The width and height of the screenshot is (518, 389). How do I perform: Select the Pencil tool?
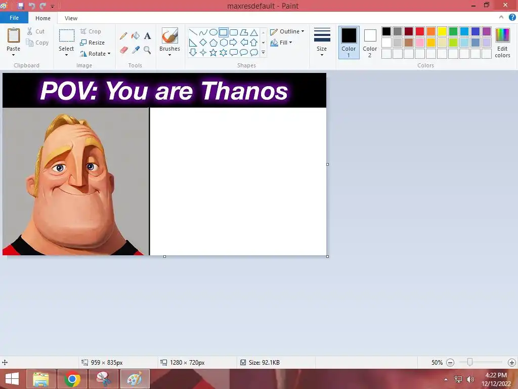[123, 36]
